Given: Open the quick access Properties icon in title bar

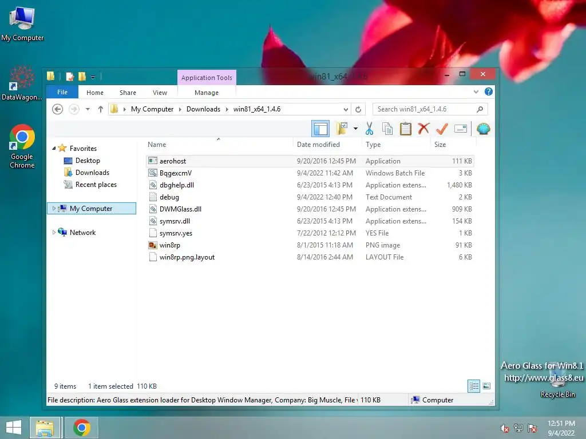Looking at the screenshot, I should click(70, 77).
